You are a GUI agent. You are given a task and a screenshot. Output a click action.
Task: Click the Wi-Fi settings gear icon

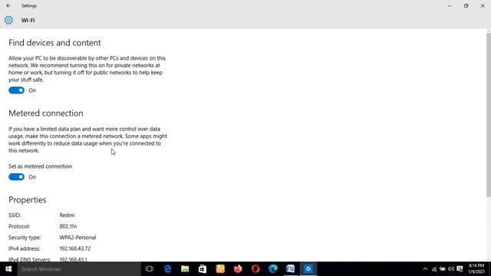pyautogui.click(x=8, y=21)
